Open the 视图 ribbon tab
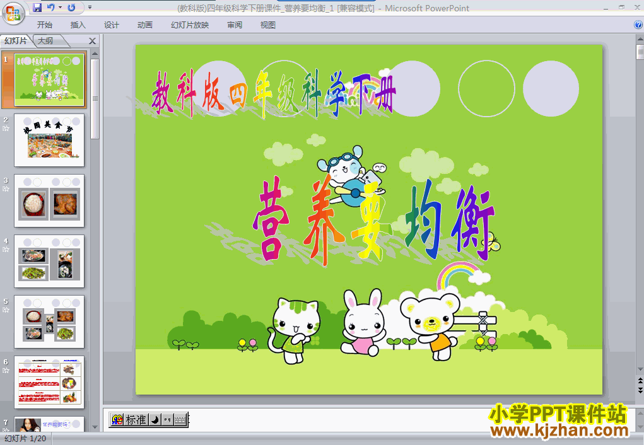 click(268, 25)
